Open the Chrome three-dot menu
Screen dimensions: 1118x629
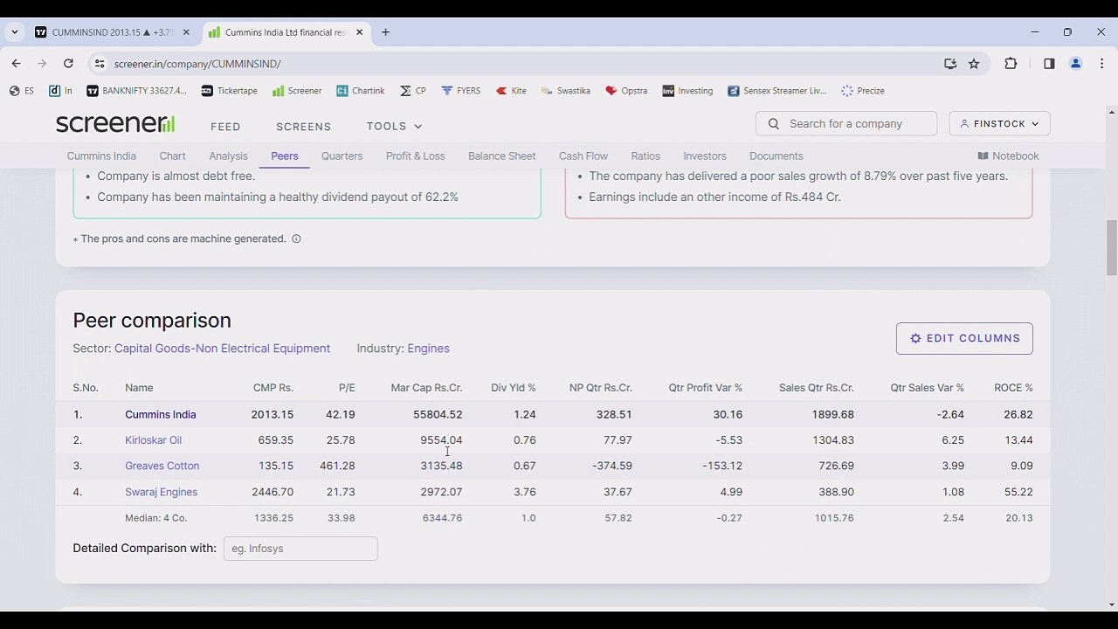pyautogui.click(x=1101, y=63)
